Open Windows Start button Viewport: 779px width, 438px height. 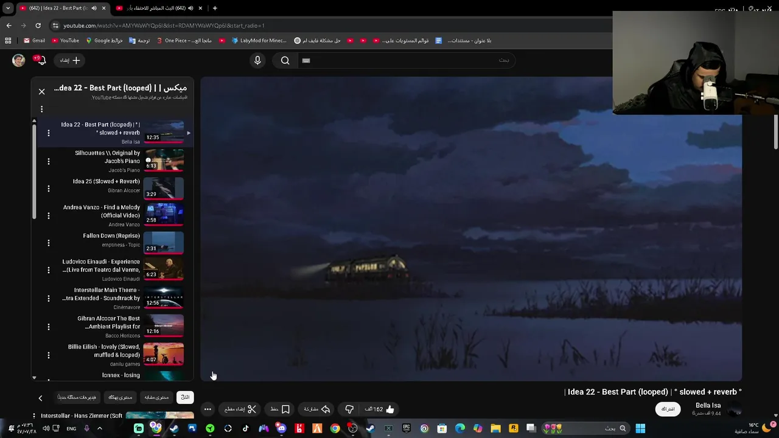(x=640, y=428)
